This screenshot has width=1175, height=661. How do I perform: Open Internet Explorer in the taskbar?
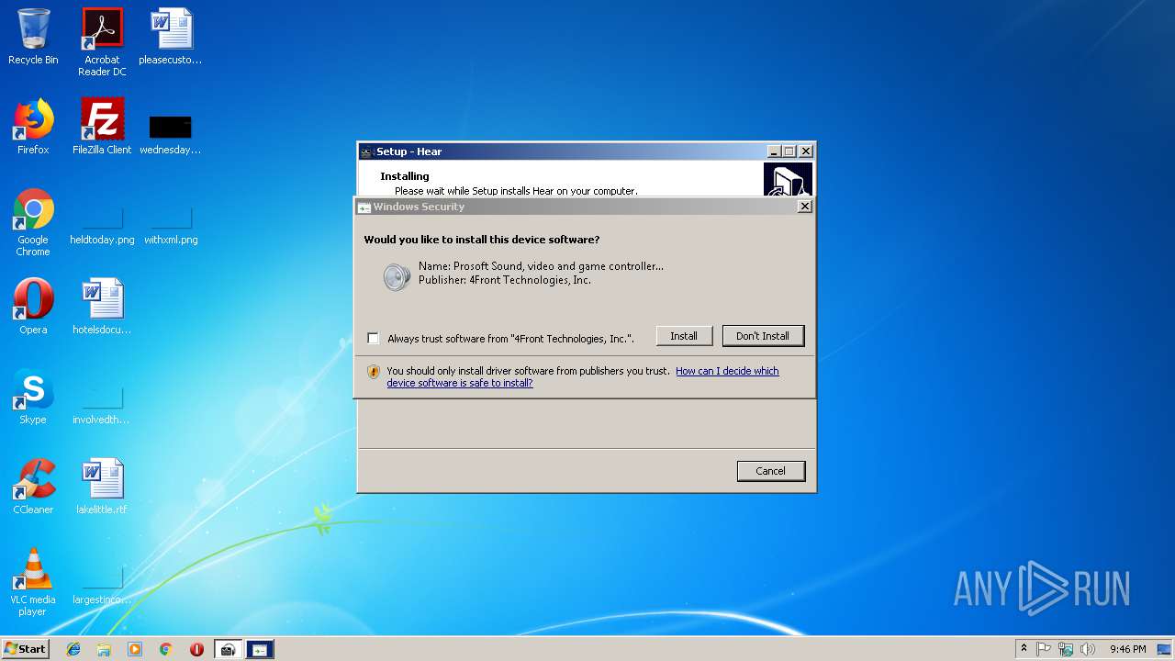click(73, 649)
